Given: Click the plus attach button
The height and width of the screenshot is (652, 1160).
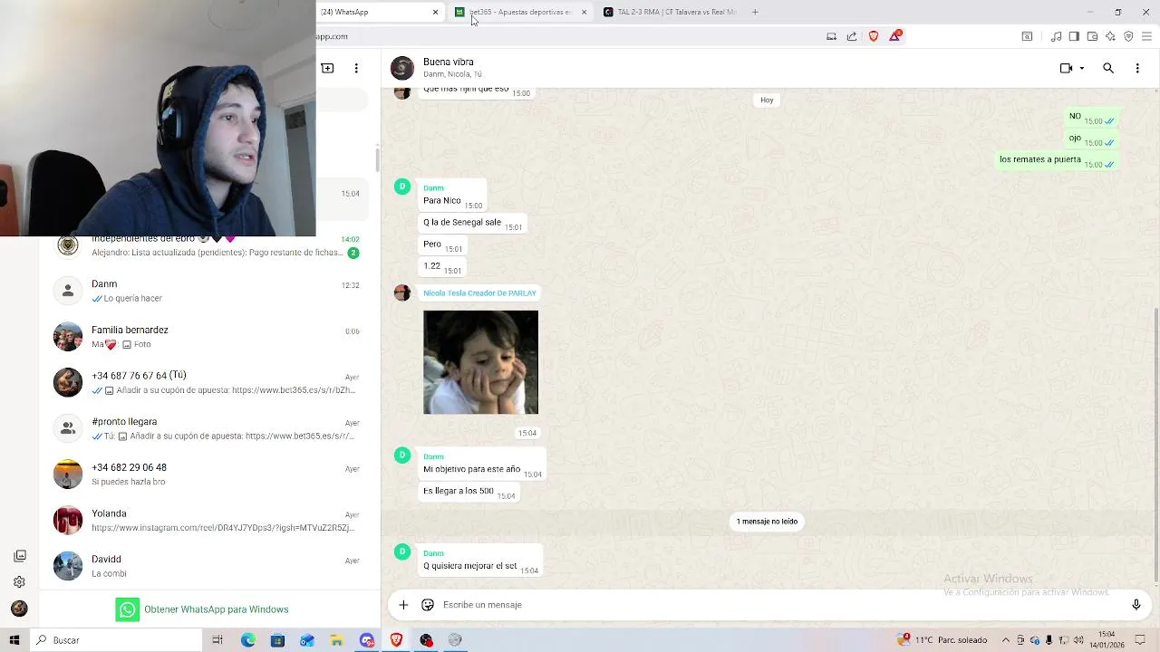Looking at the screenshot, I should [403, 605].
